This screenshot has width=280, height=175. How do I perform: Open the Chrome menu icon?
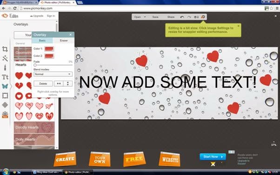(x=277, y=8)
